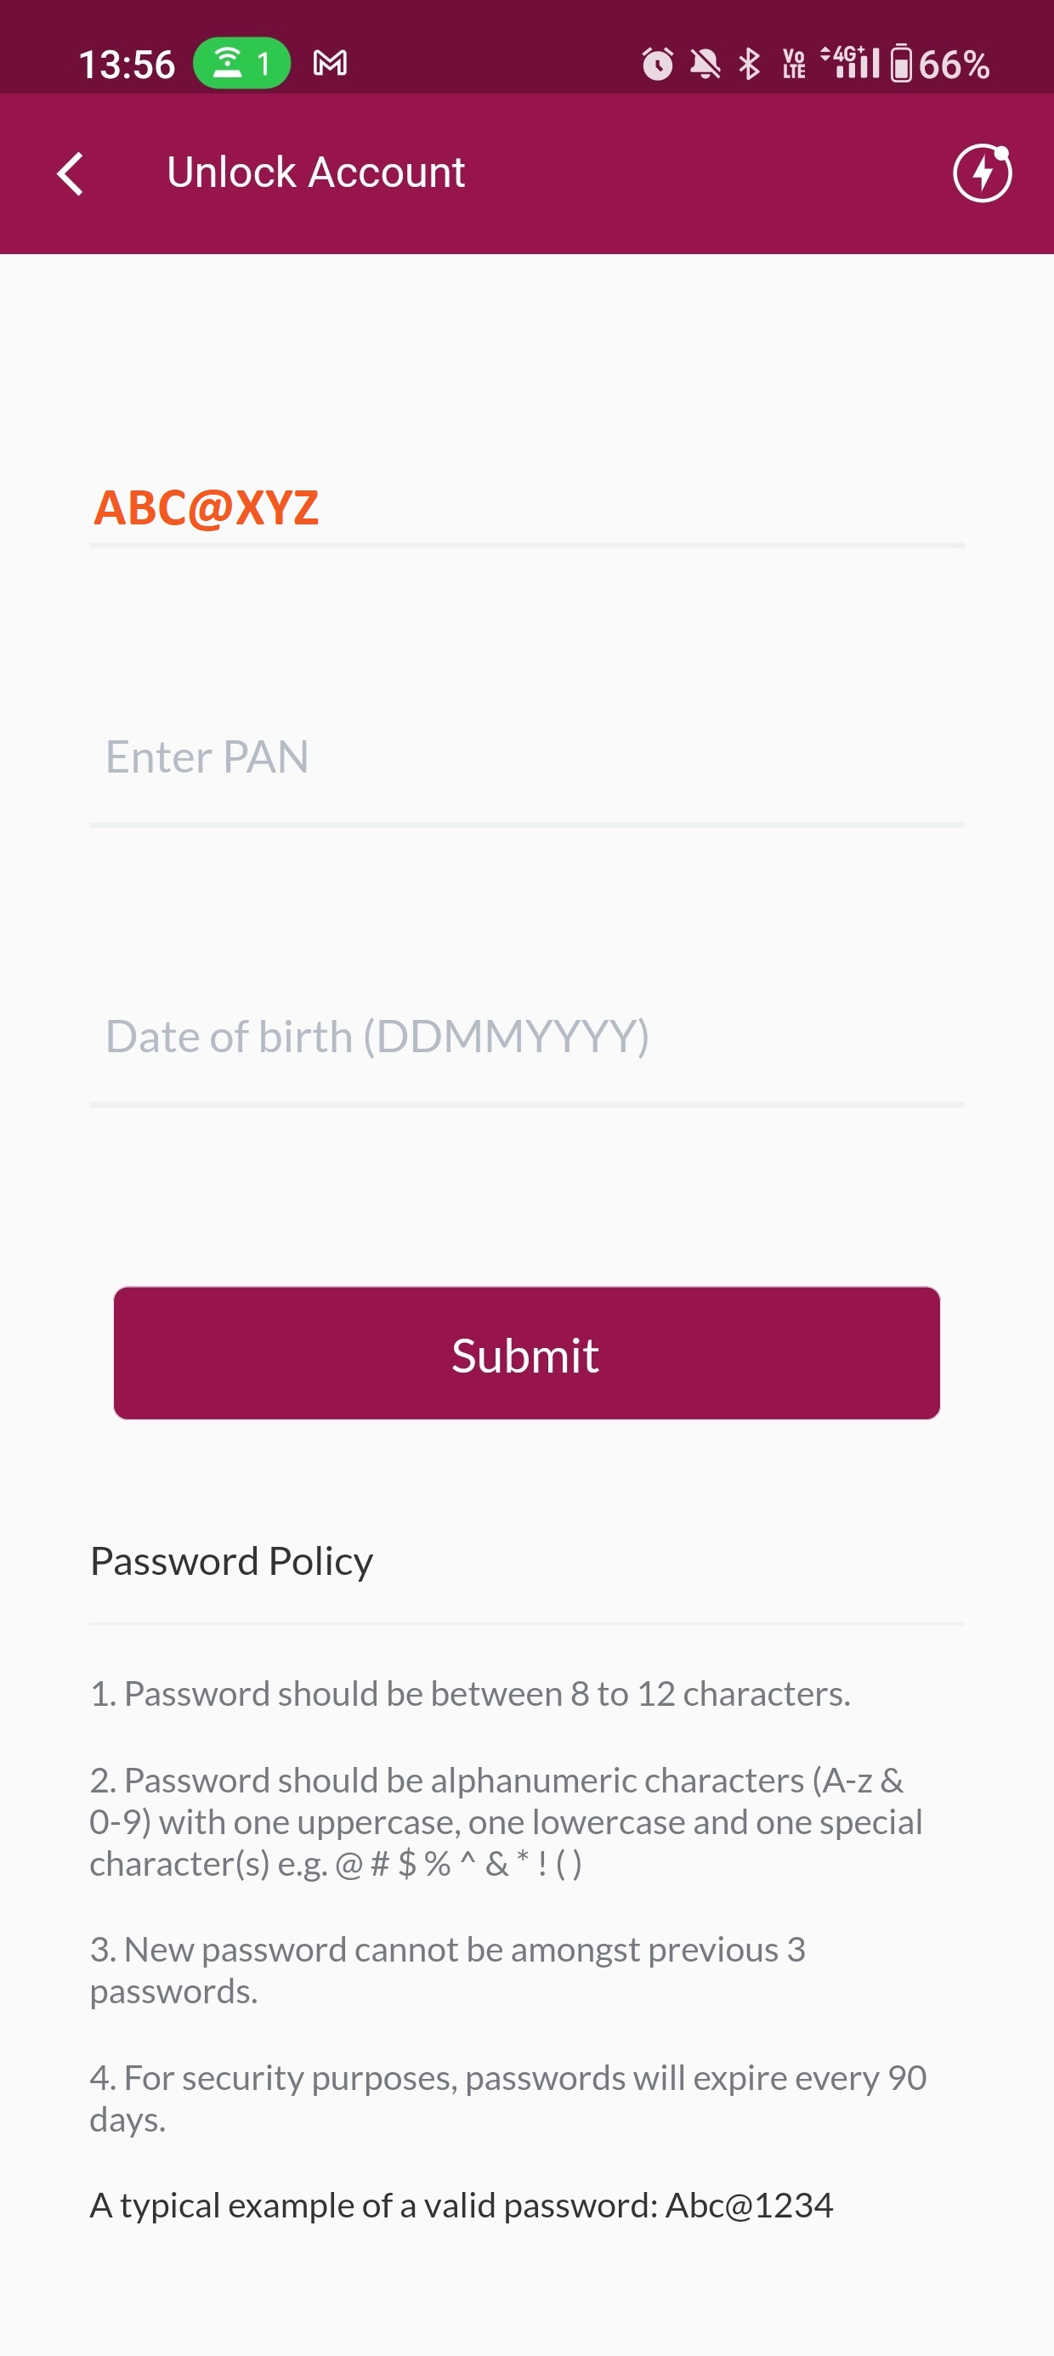Tap the back arrow in header
Screen dimensions: 1054x2356
tap(71, 173)
